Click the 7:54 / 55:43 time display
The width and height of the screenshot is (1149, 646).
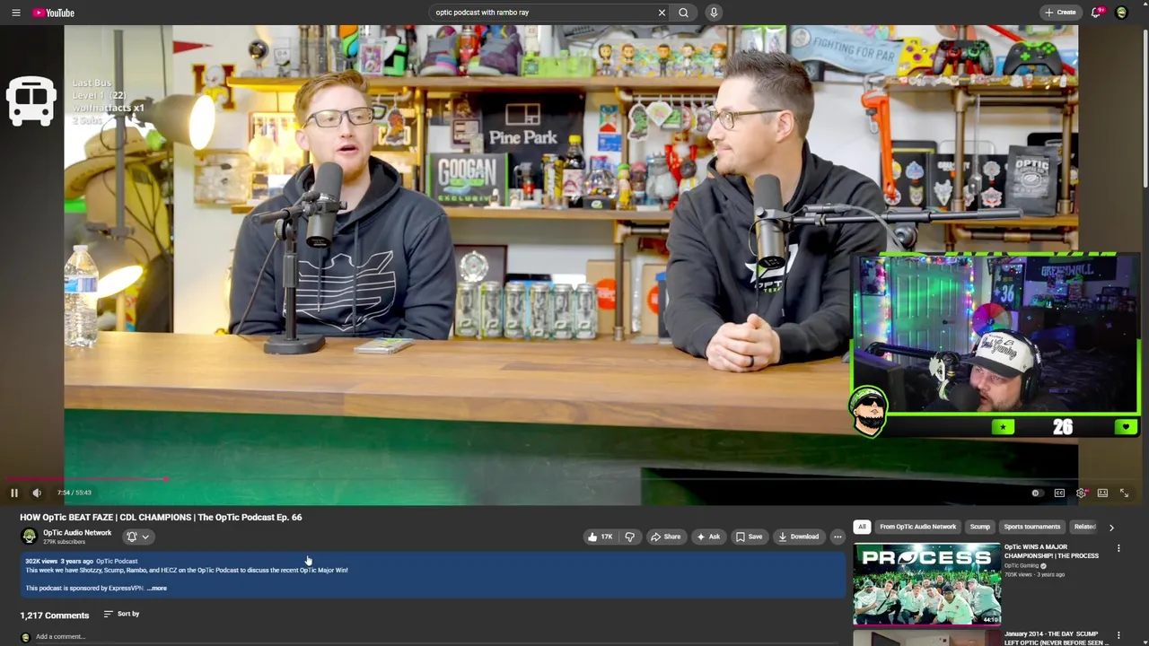tap(75, 493)
